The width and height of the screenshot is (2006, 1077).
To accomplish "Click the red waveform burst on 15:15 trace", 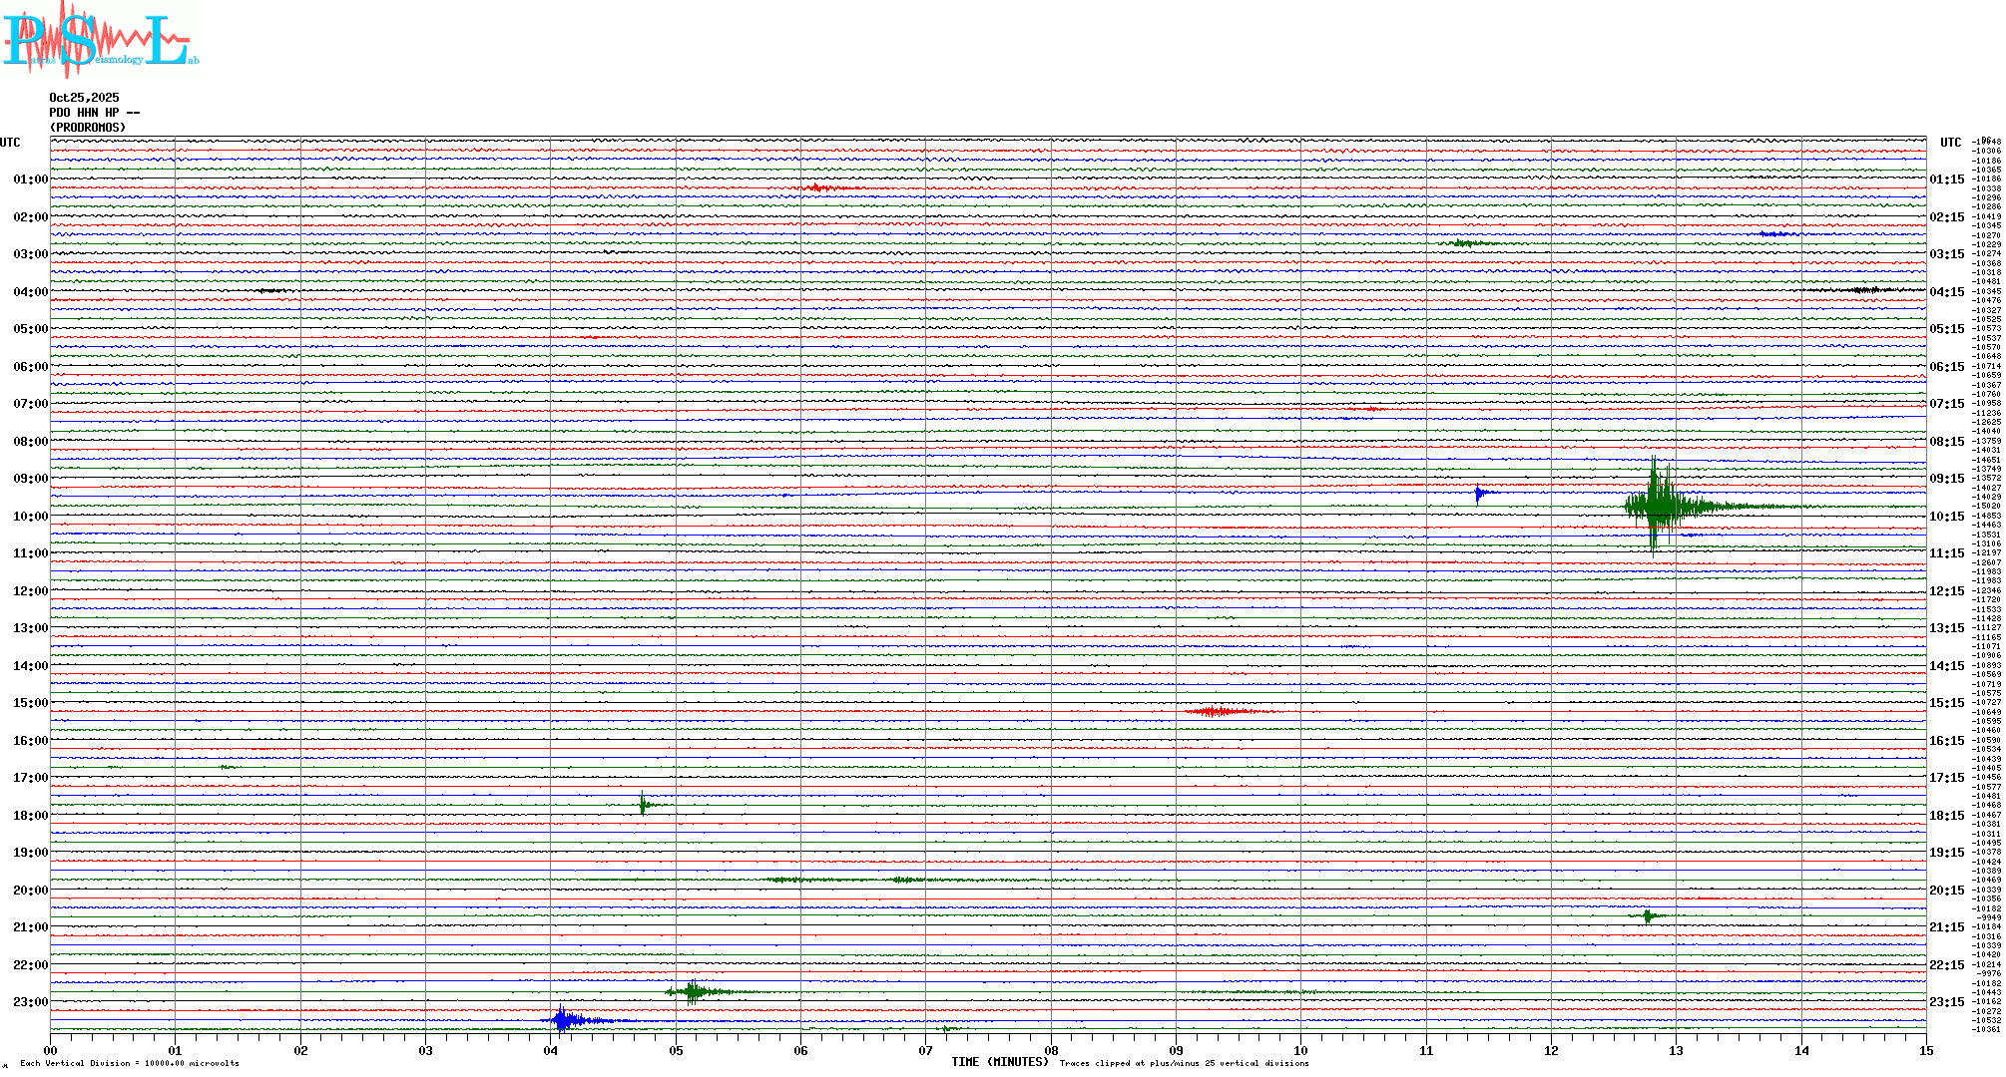I will [x=1216, y=711].
